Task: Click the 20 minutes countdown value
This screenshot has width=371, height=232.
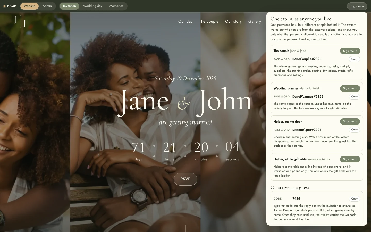Action: 201,147
